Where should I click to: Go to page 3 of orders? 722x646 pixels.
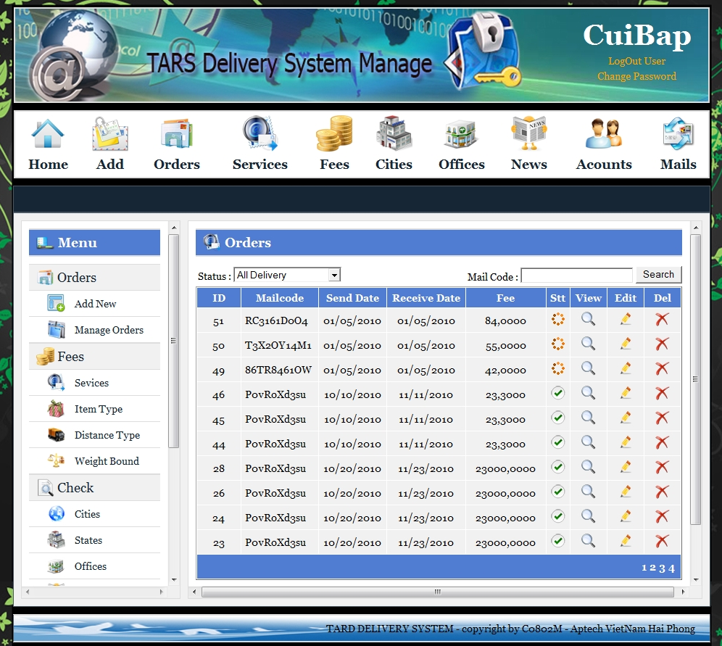pyautogui.click(x=662, y=568)
